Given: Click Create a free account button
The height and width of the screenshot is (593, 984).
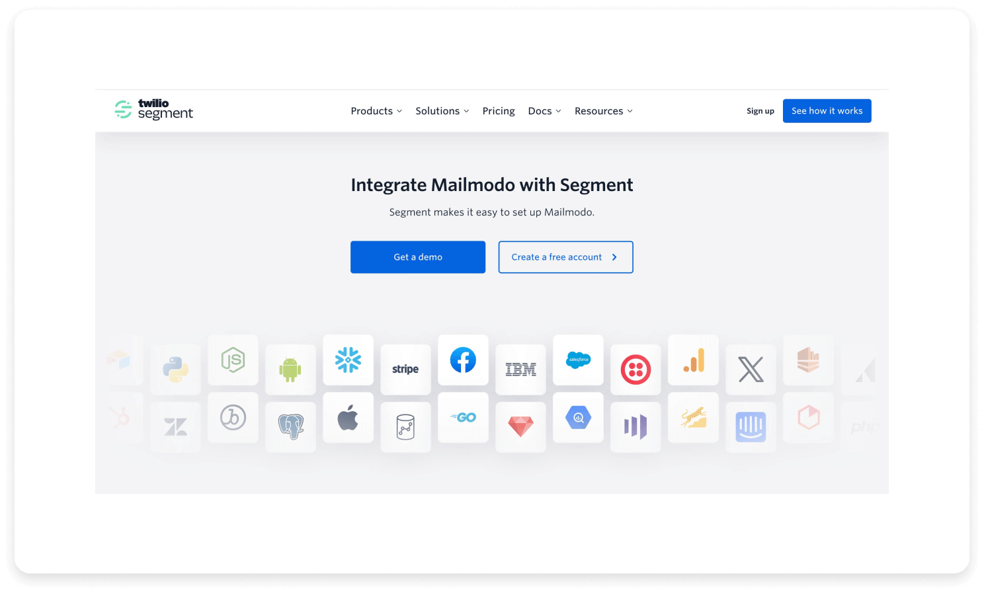Looking at the screenshot, I should coord(565,257).
